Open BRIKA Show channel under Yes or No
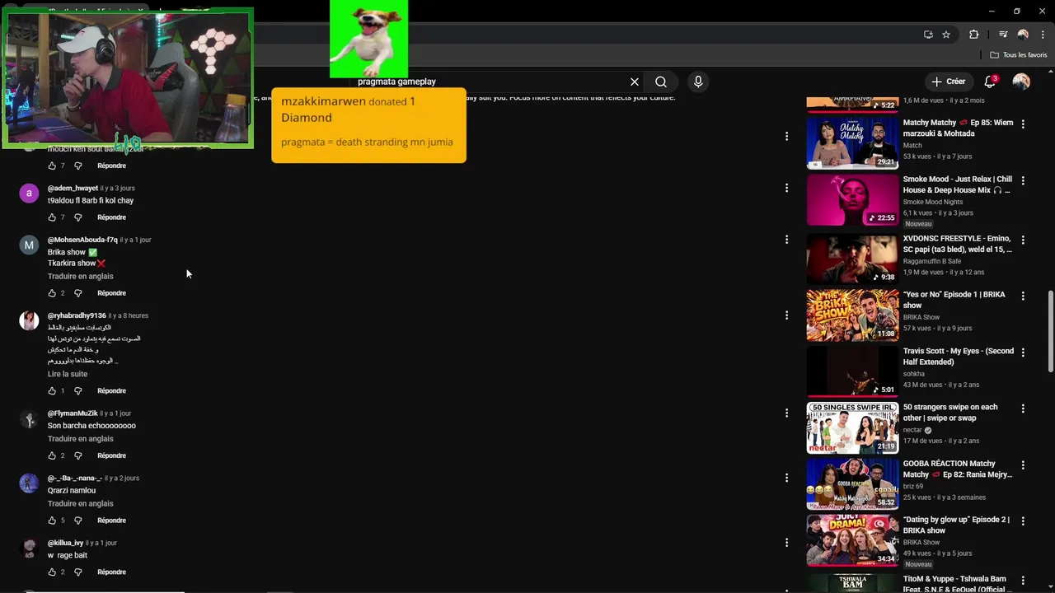The width and height of the screenshot is (1055, 593). coord(921,317)
